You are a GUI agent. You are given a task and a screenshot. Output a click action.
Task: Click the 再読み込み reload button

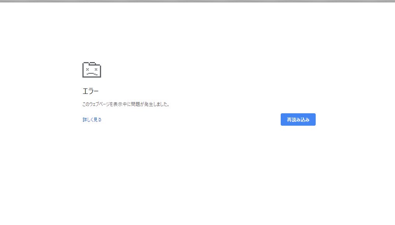point(298,119)
